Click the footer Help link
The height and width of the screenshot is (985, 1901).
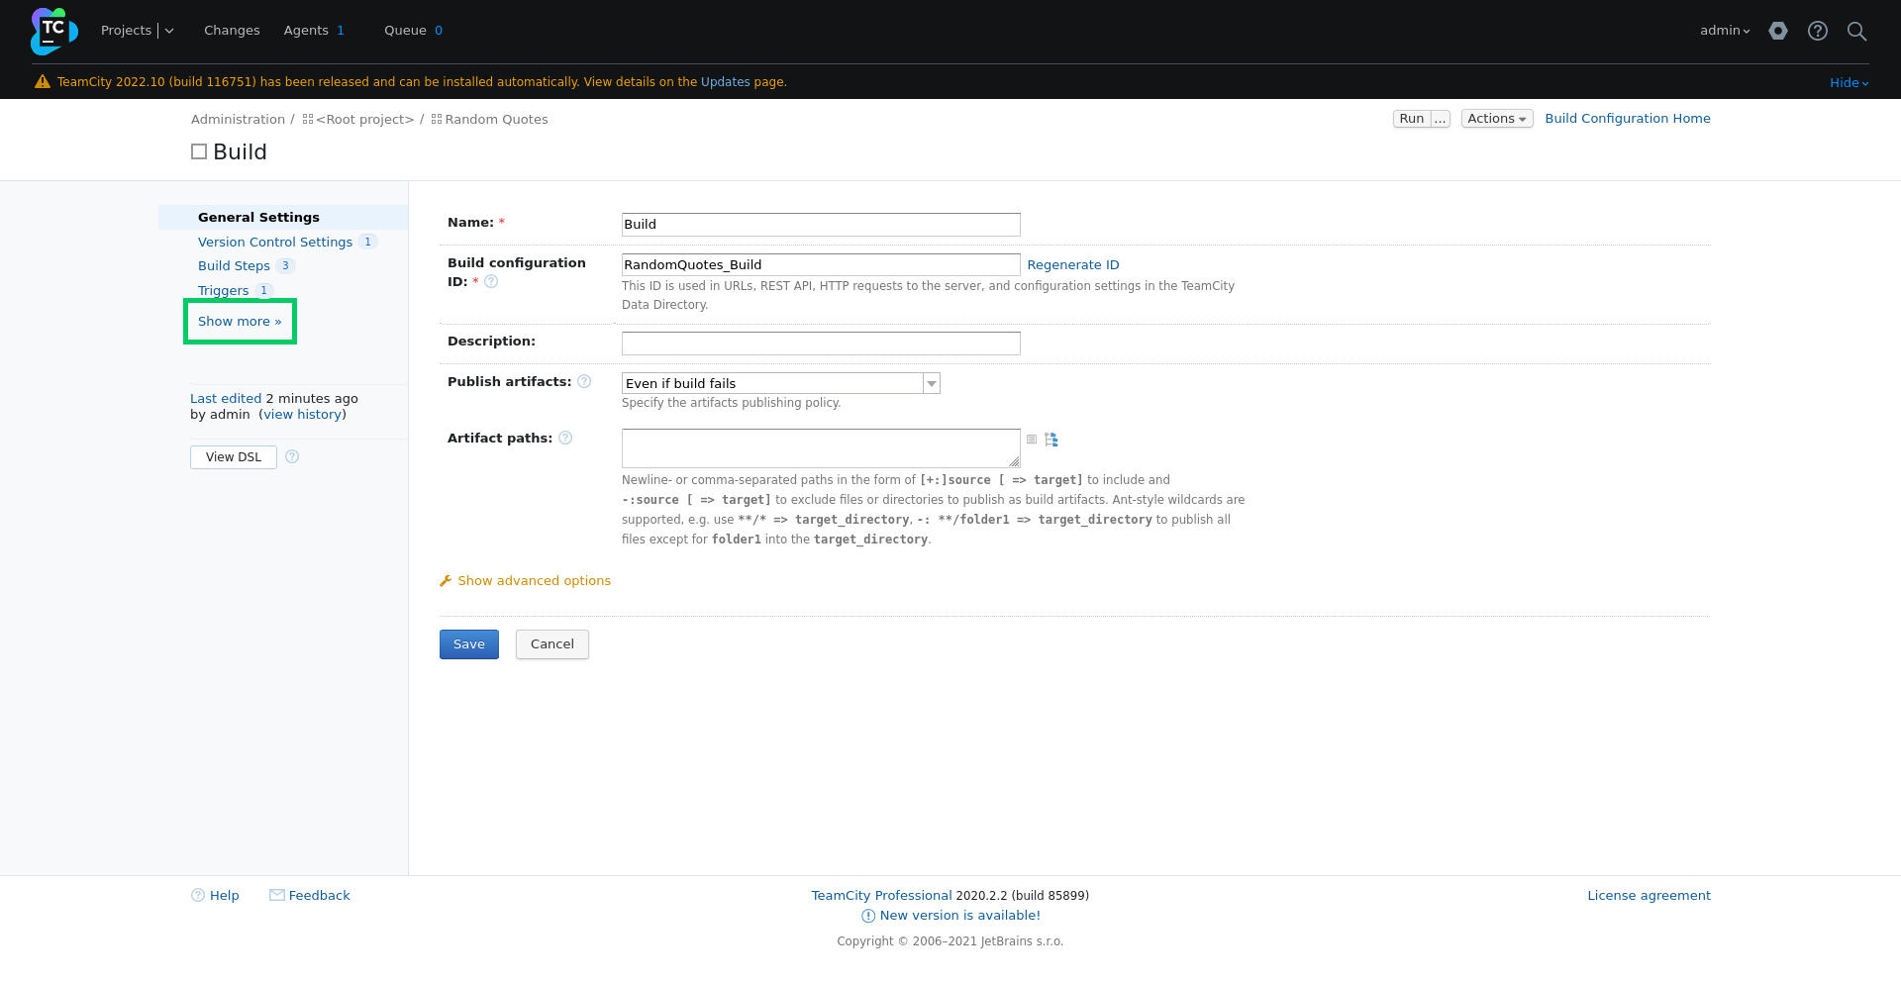224,895
